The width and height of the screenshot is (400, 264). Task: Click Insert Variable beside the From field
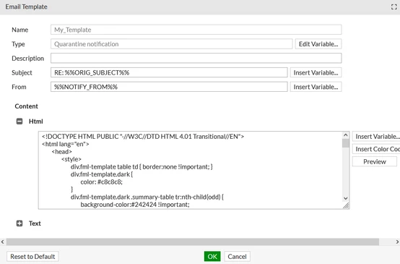(x=316, y=87)
